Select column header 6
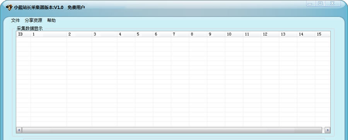 point(162,34)
